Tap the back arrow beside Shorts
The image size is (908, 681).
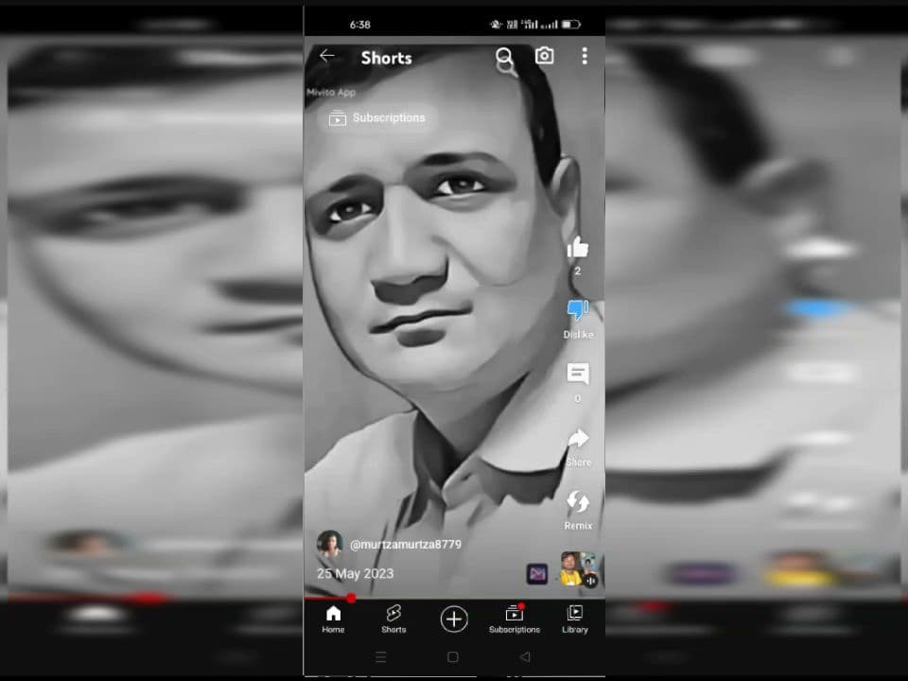coord(327,57)
